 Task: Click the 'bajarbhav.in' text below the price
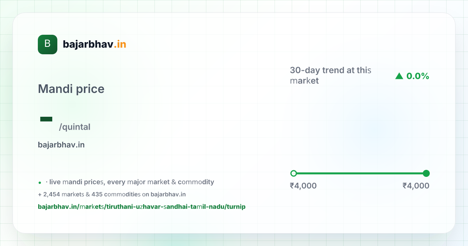pos(61,145)
